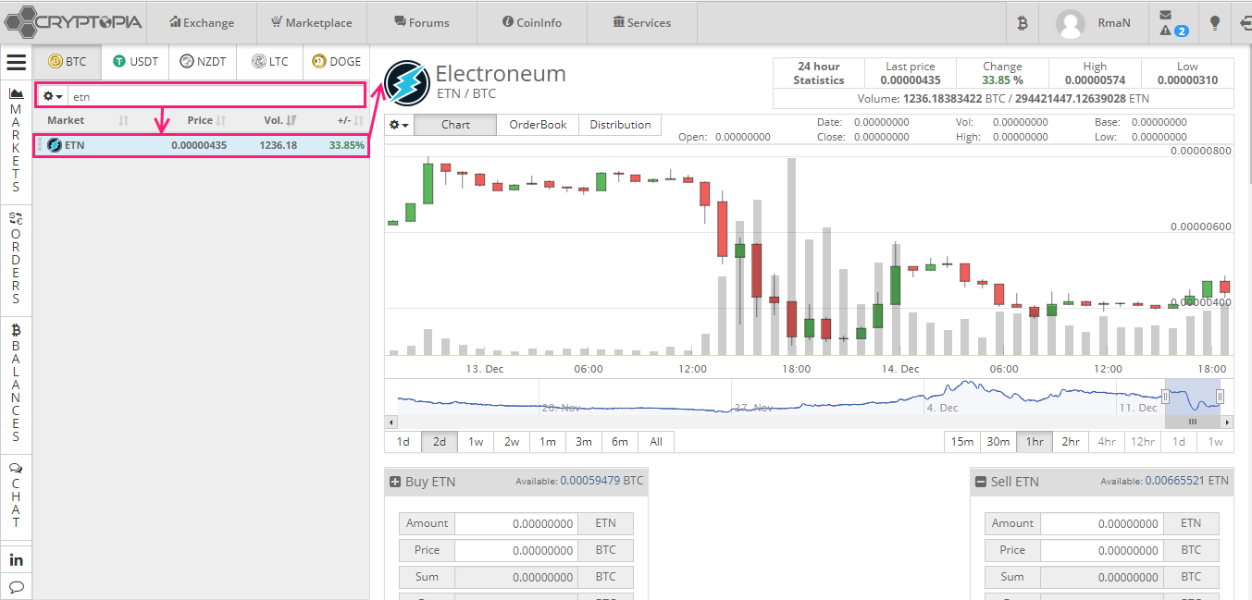This screenshot has height=600, width=1252.
Task: Select the LTC market tab
Action: (x=269, y=62)
